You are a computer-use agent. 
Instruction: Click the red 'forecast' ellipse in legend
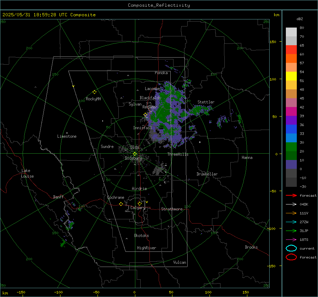click(291, 257)
